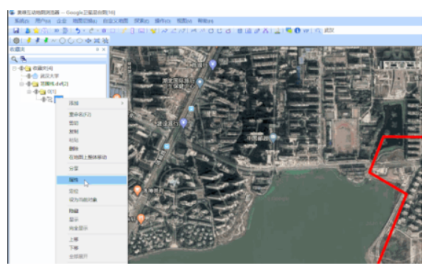The height and width of the screenshot is (271, 439).
Task: Toggle visibility of 武汉大学 tree item
Action: [29, 76]
